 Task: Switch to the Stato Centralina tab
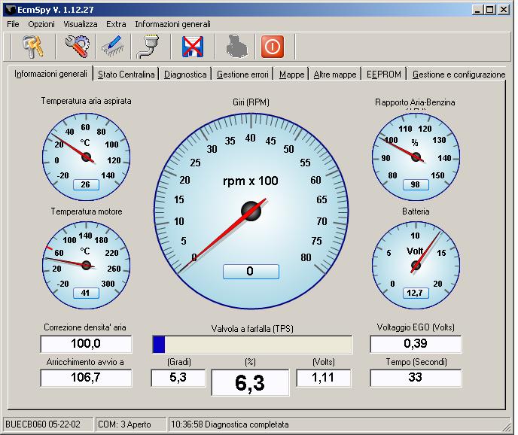(126, 75)
